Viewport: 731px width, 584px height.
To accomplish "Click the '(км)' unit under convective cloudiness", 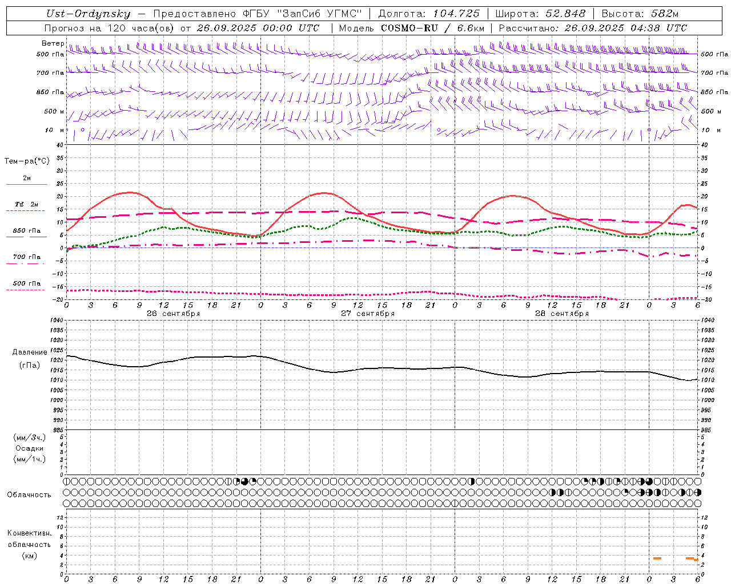I will [30, 555].
